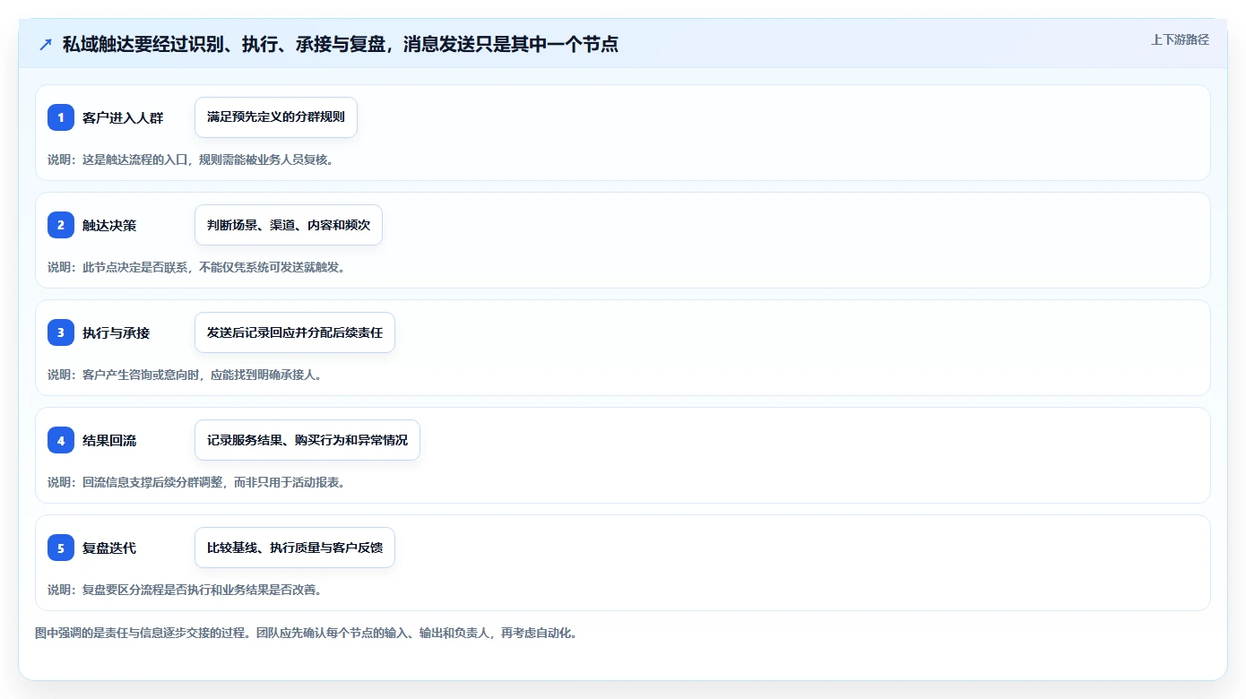Image resolution: width=1246 pixels, height=699 pixels.
Task: Click the step 3 number badge
Action: [61, 332]
